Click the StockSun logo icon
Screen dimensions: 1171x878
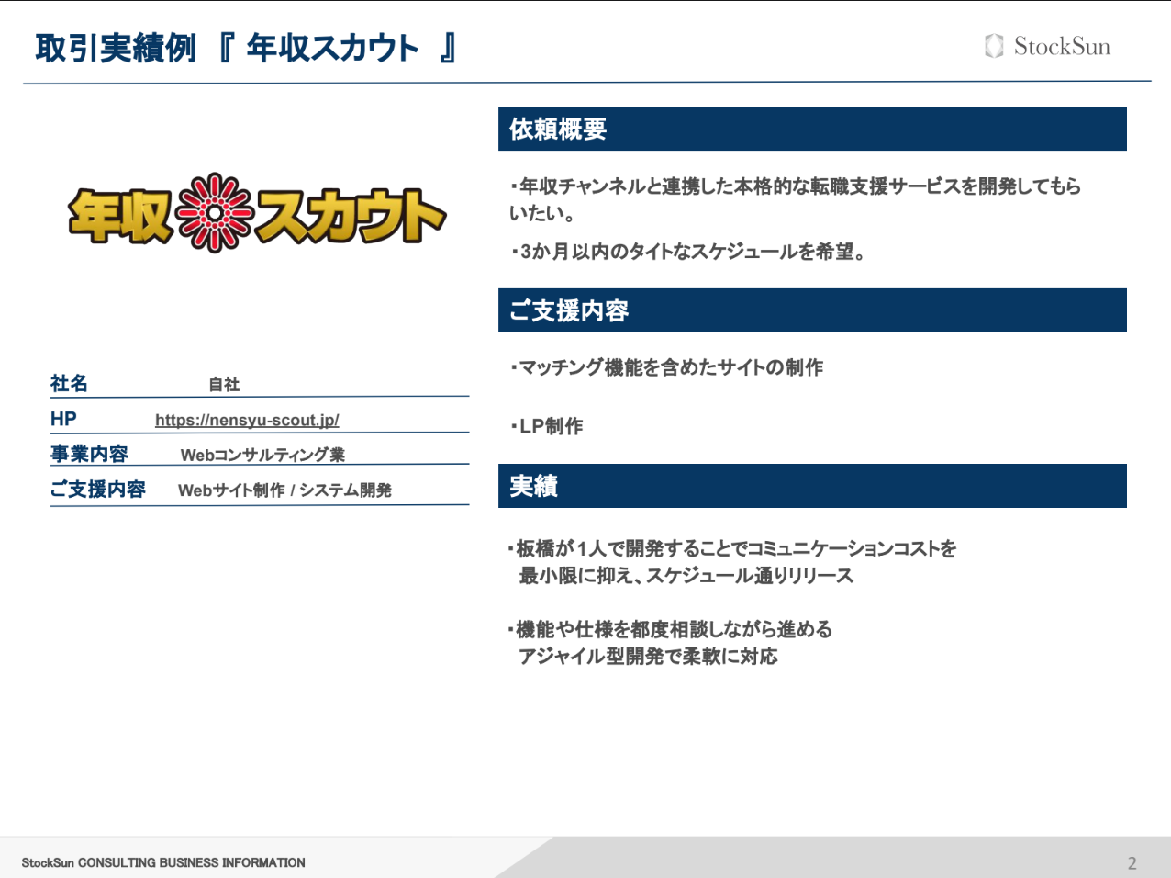click(994, 46)
